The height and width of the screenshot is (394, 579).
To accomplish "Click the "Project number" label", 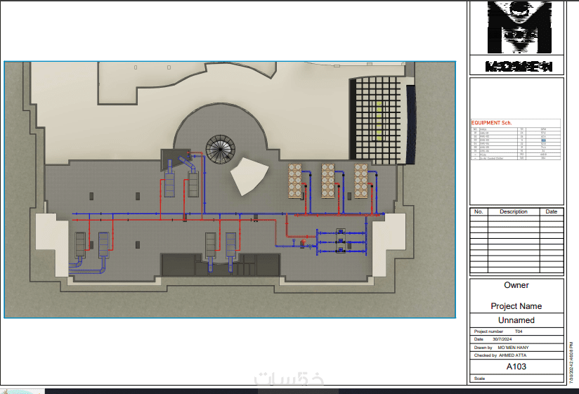I will (x=488, y=331).
